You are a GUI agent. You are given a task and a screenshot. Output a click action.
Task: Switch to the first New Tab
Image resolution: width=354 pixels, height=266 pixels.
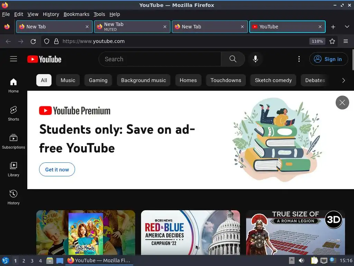[54, 27]
